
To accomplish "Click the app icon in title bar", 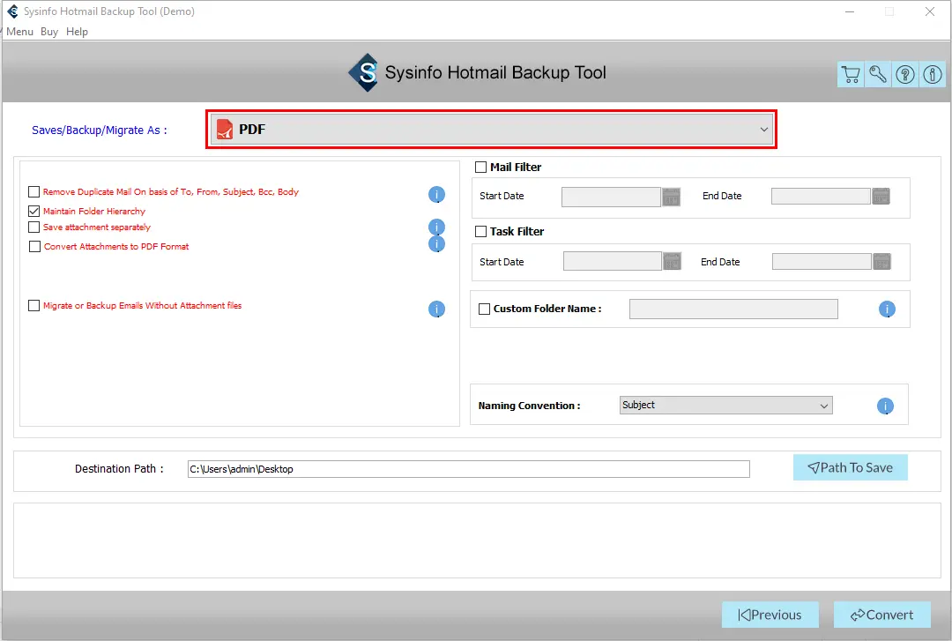I will pyautogui.click(x=12, y=11).
